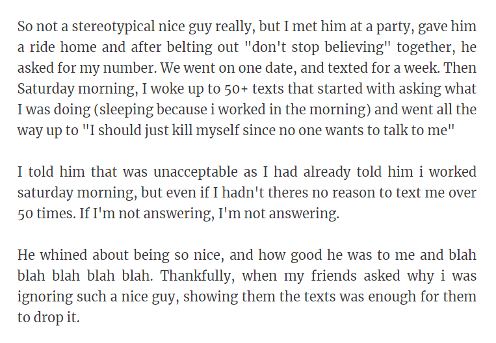Click the word "stereotypical" in the text
Viewport: 496px width, 343px height.
(113, 27)
